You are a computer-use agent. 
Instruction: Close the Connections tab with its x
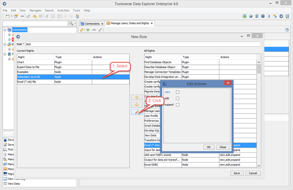point(102,23)
